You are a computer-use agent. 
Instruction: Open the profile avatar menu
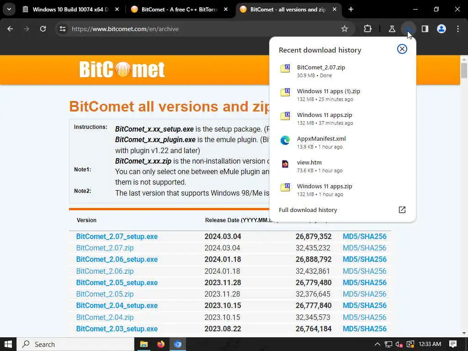[x=441, y=29]
